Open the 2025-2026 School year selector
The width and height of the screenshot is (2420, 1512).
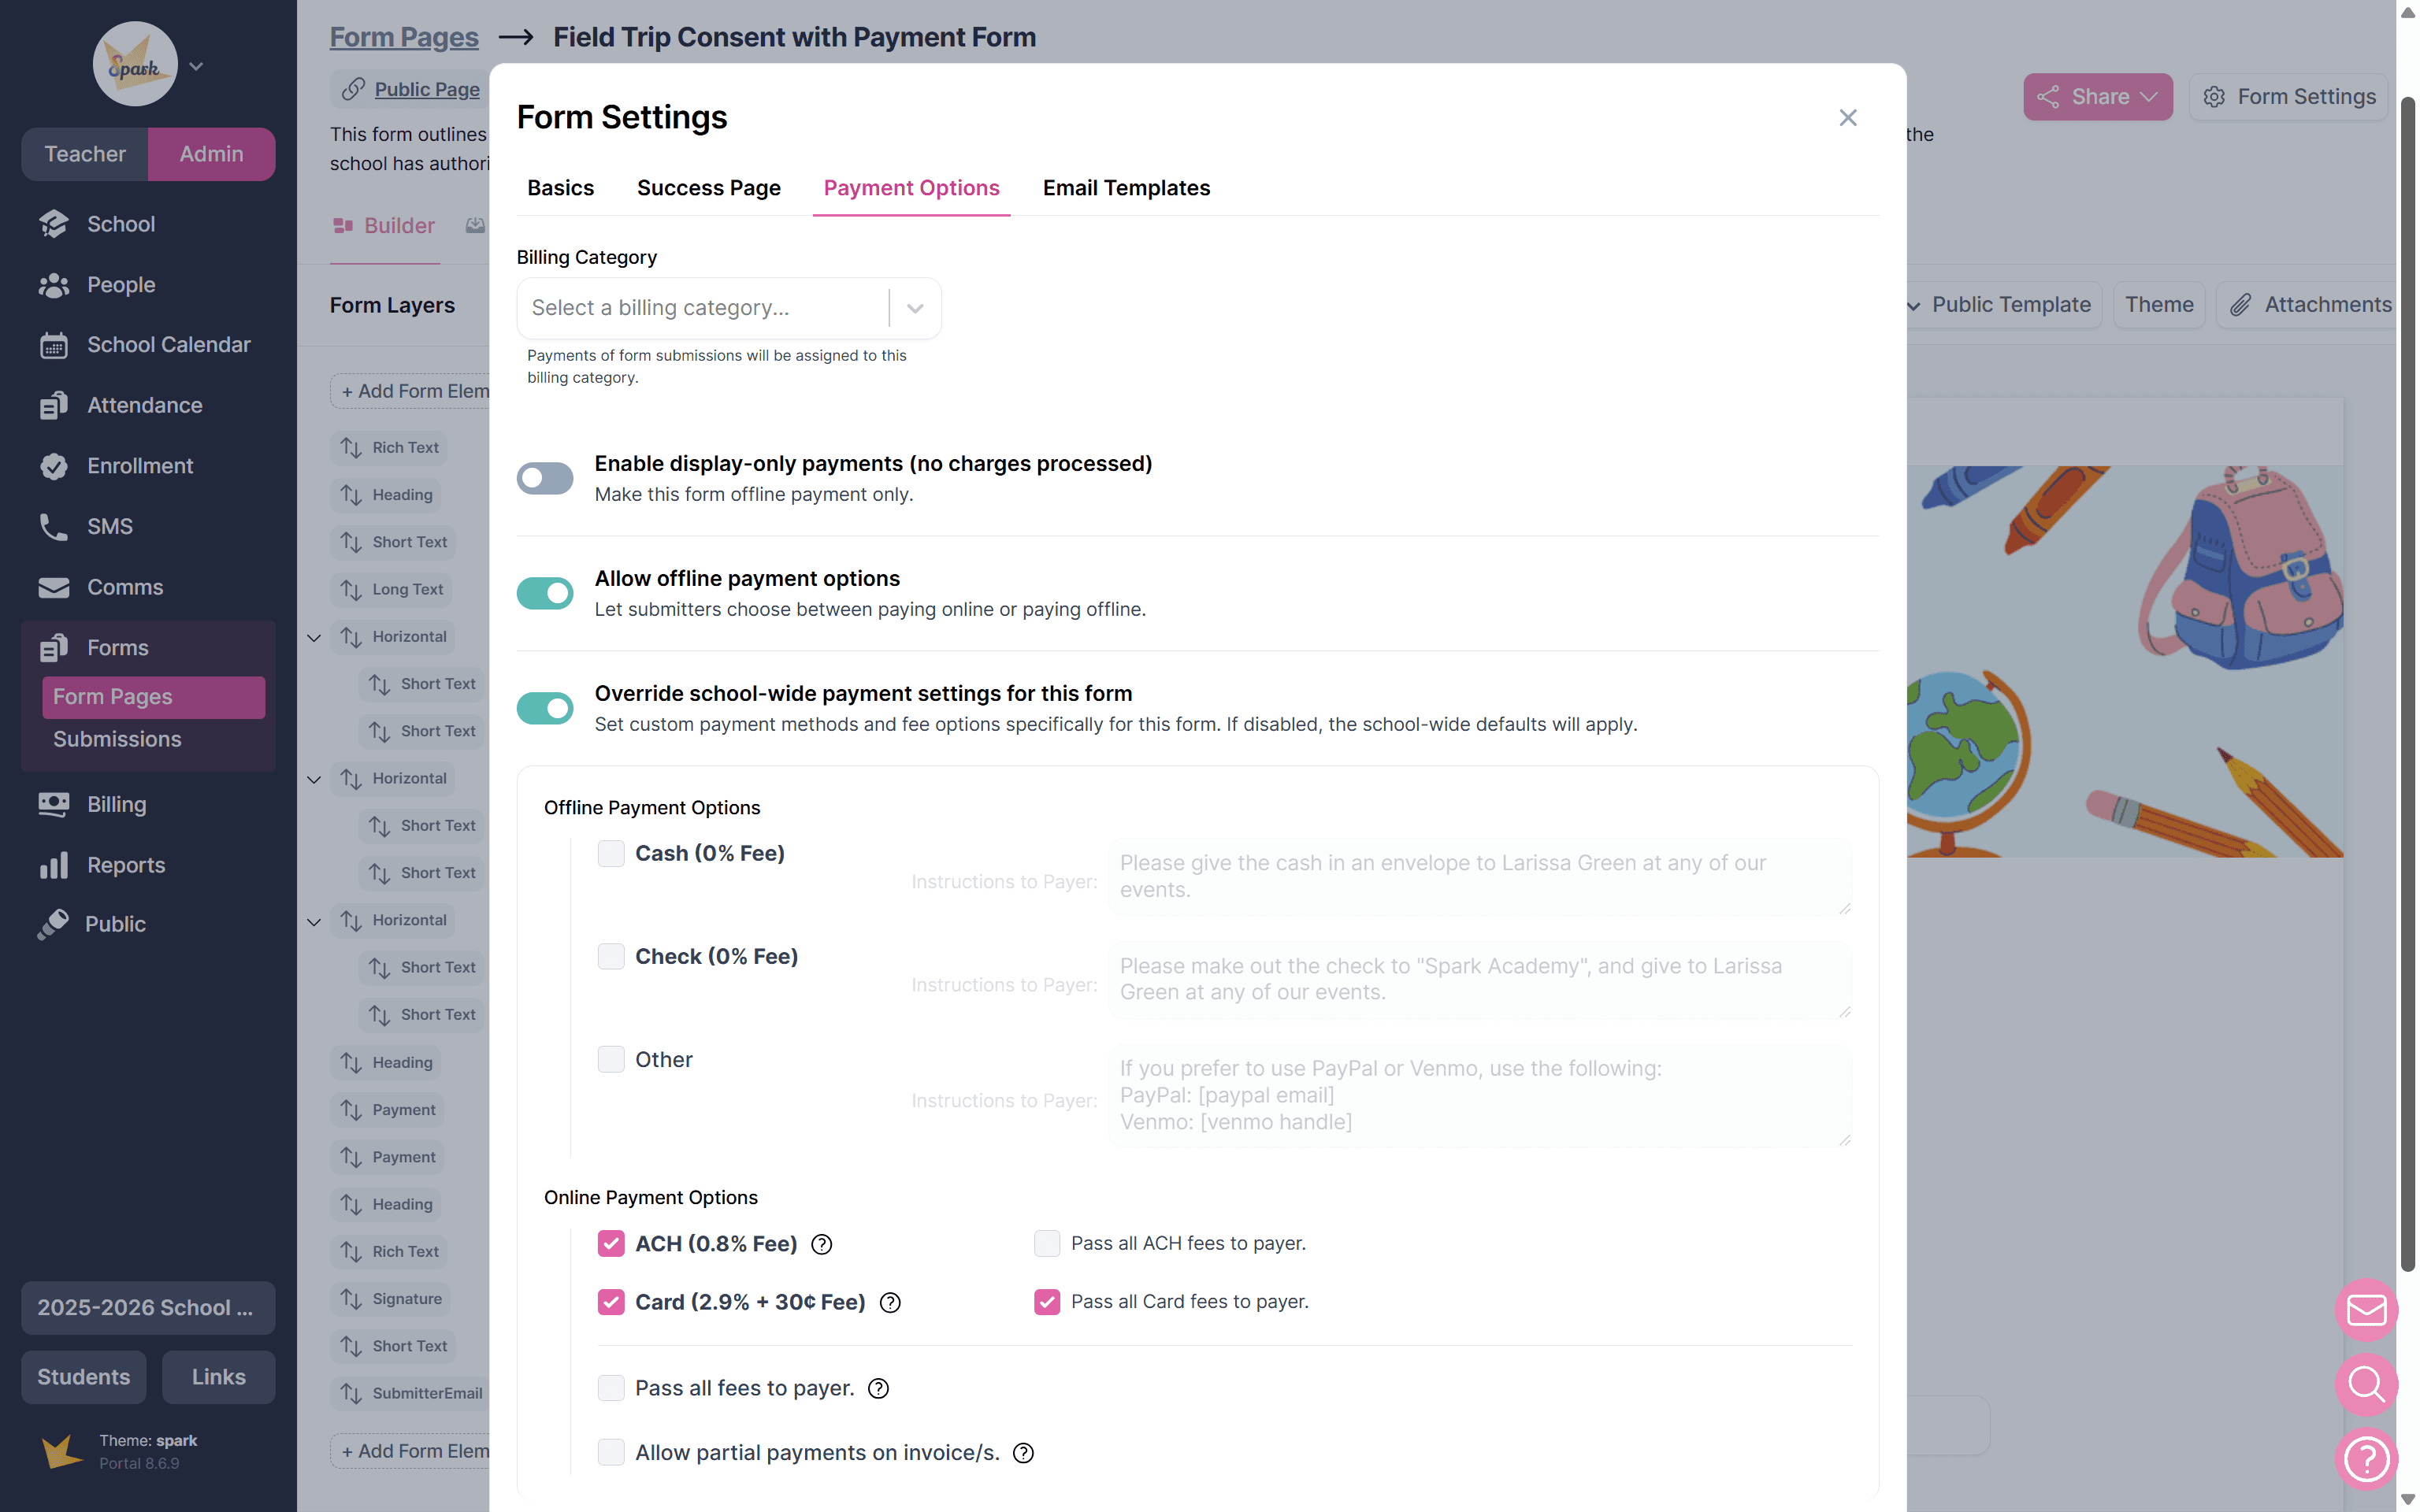click(x=148, y=1308)
